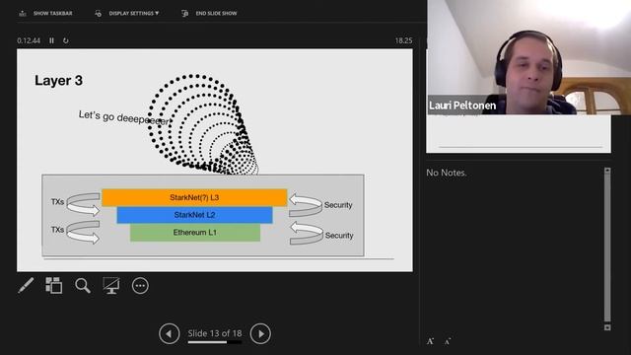Screen dimensions: 631x355
Task: Click the current slide preview
Action: tap(215, 160)
